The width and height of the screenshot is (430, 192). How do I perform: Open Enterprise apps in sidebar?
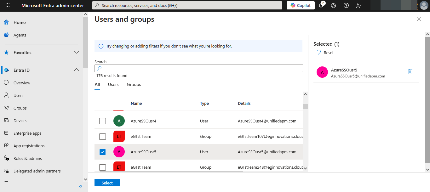coord(27,133)
